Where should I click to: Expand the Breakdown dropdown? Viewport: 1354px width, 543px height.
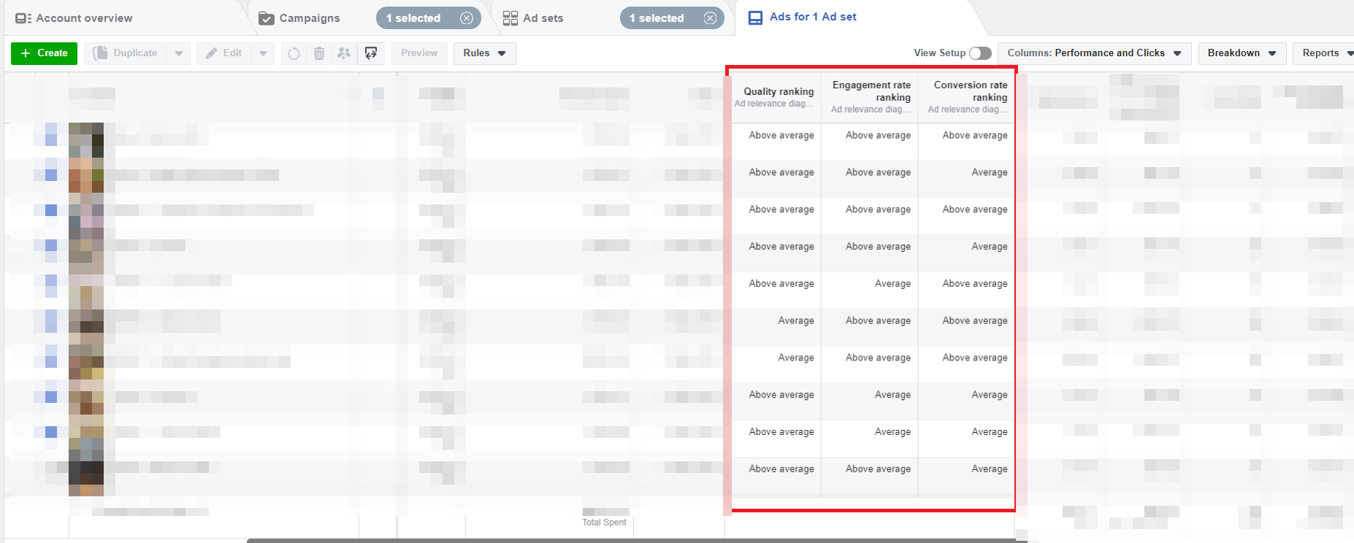tap(1242, 53)
